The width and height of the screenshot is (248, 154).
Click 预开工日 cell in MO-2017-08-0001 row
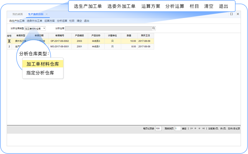[x=145, y=46]
